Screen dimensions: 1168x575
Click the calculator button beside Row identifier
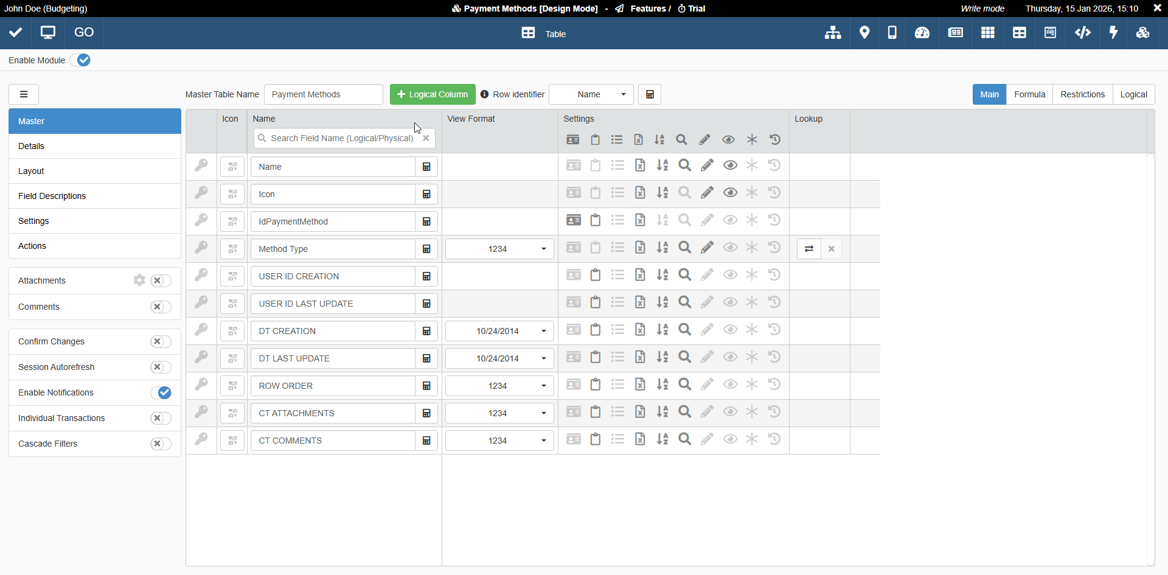point(650,94)
